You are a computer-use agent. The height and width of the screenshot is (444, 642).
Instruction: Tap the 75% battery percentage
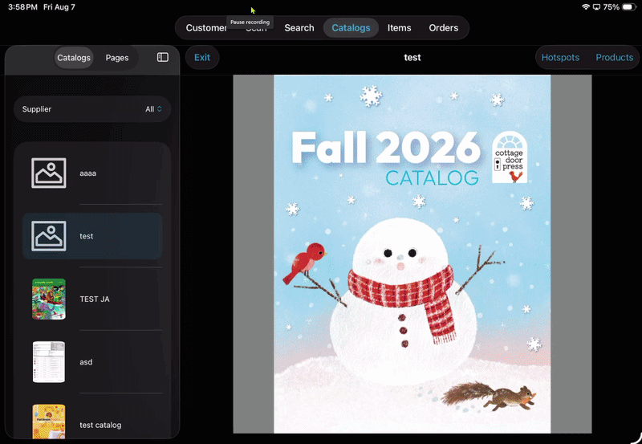[611, 7]
